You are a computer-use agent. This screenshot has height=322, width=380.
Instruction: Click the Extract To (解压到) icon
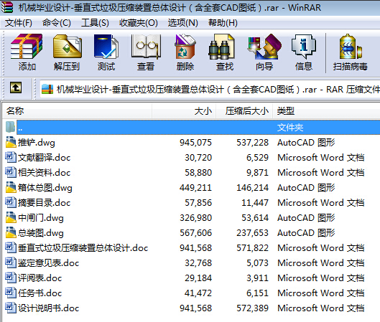(67, 46)
